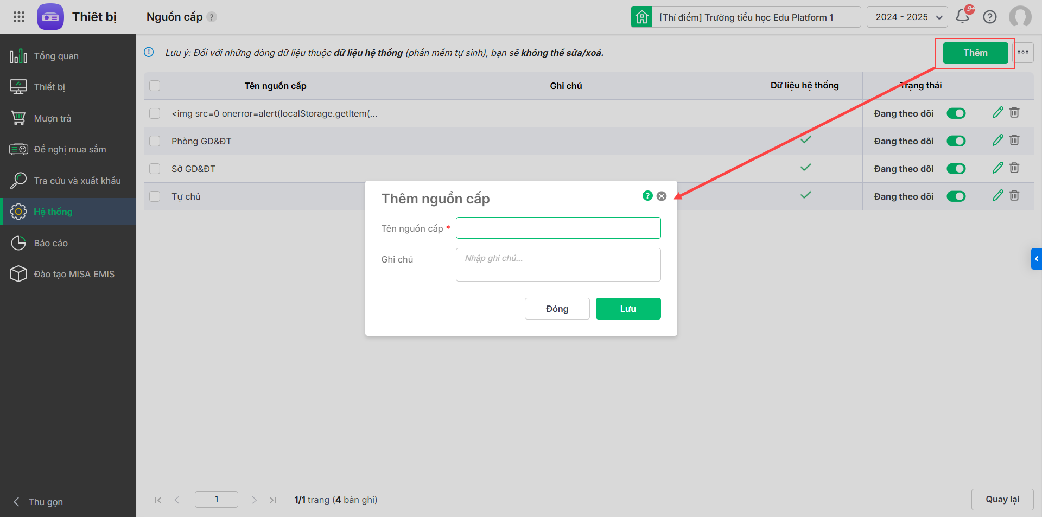Image resolution: width=1042 pixels, height=517 pixels.
Task: Select all rows with header checkbox
Action: (155, 86)
